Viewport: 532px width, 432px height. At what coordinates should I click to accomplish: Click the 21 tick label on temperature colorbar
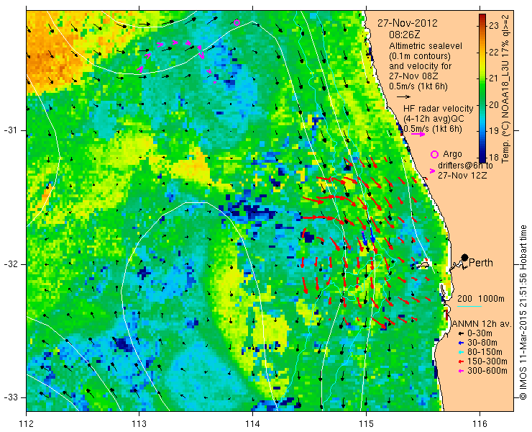point(494,78)
